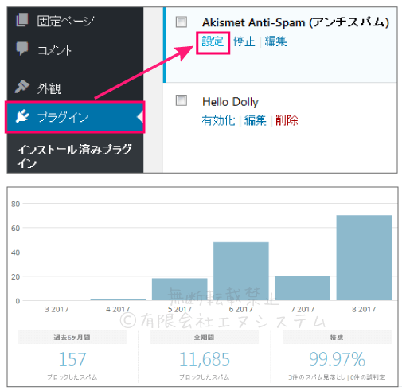Click the Hello Dolly plugin title
The image size is (406, 391).
pos(230,102)
